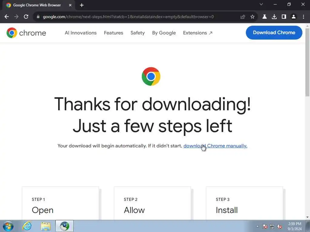Click the scrollbar down arrow
Viewport: 310px width, 232px height.
(x=308, y=217)
